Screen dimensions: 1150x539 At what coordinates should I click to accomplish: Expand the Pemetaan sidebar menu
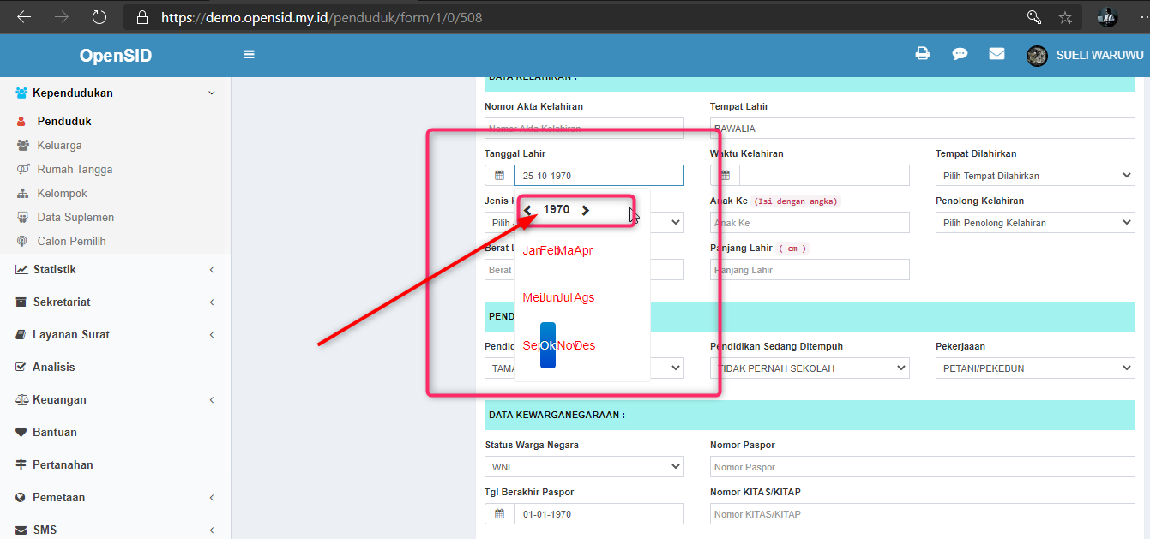tap(116, 497)
